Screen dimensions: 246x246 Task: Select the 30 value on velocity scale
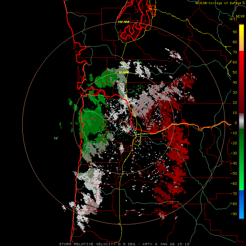click(235, 93)
